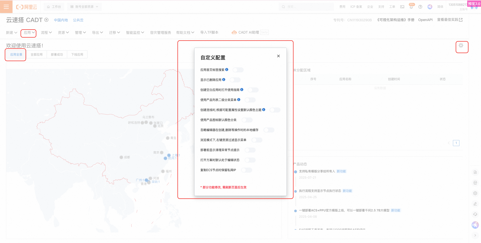Switch to the 下线应用 tab

click(x=77, y=54)
